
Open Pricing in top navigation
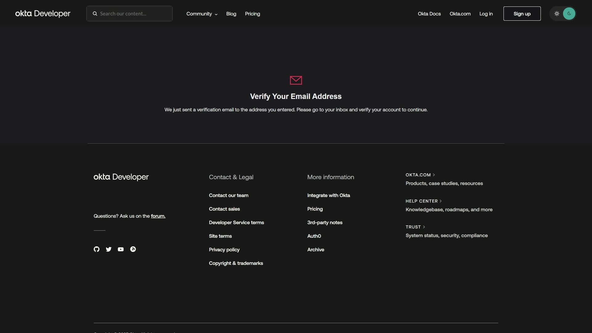click(x=252, y=14)
